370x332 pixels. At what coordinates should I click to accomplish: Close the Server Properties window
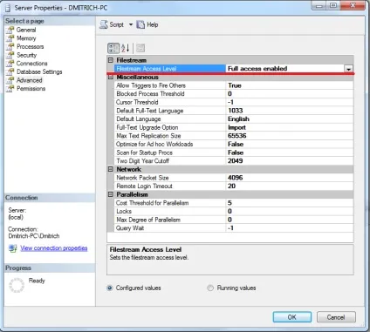[353, 5]
